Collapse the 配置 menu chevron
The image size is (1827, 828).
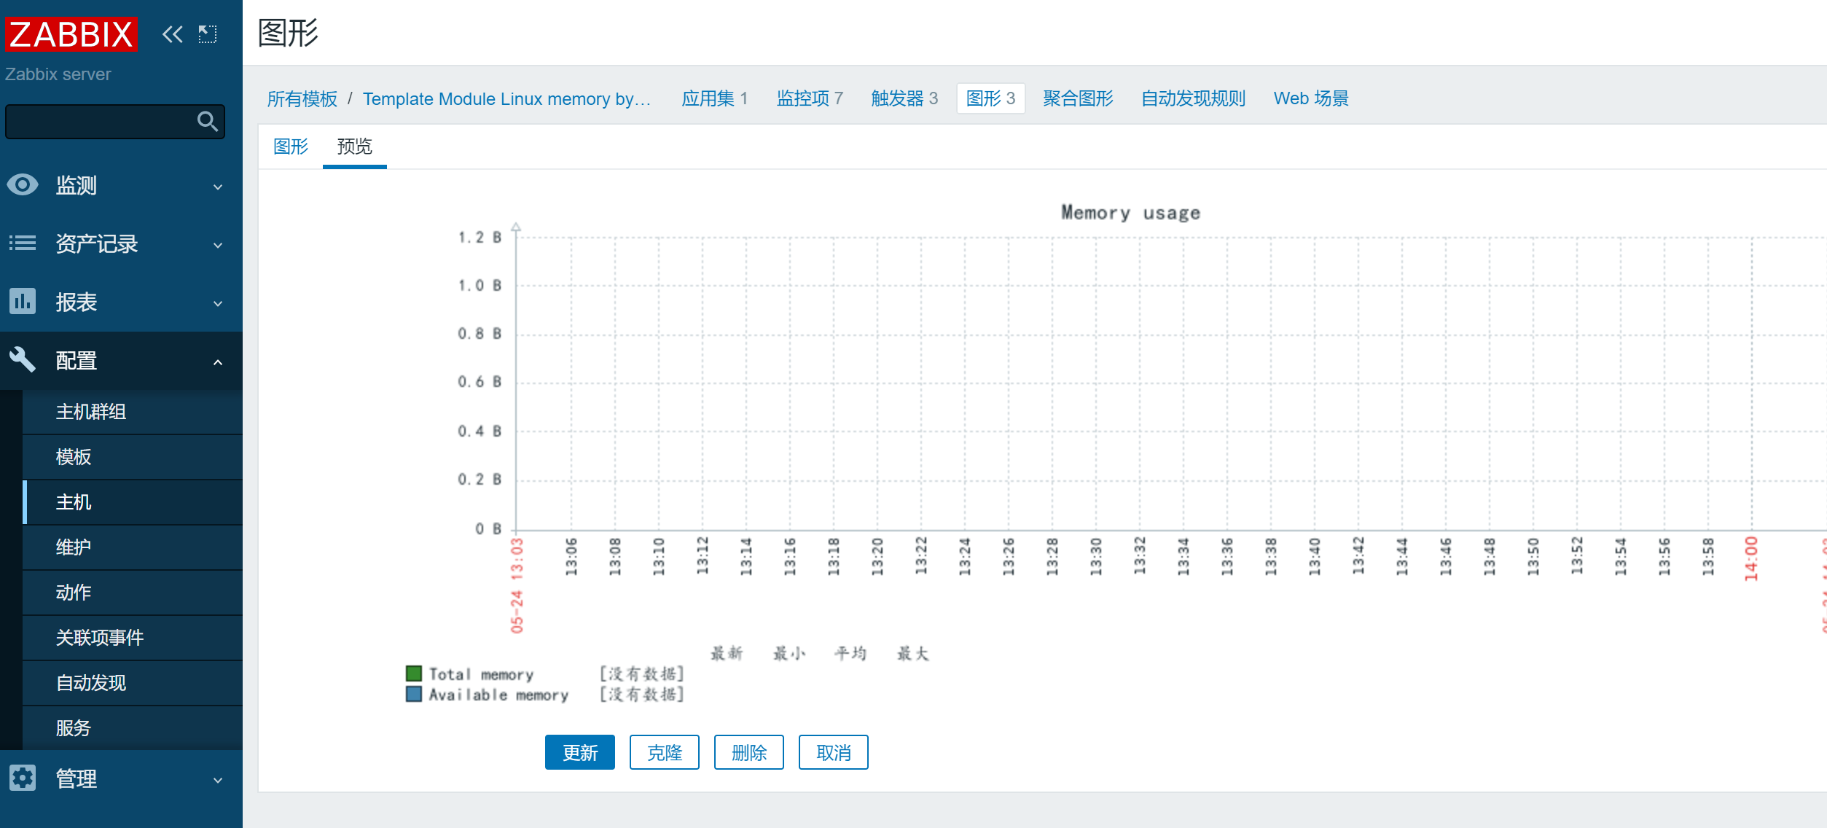[x=218, y=362]
